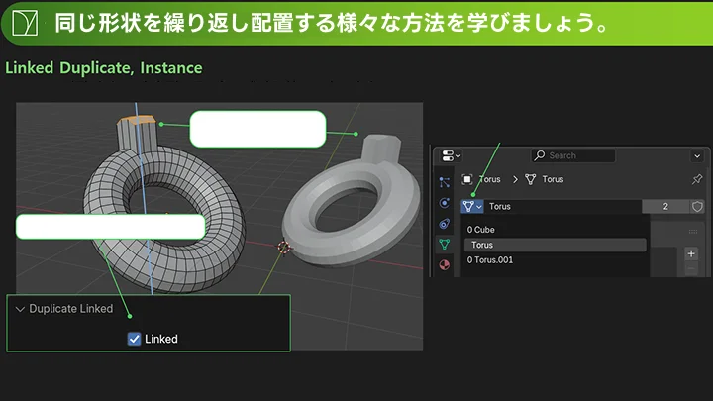Select Torus in the mesh list
Screen dimensions: 713x401
[554, 245]
